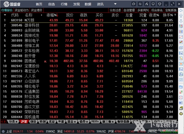Select the 北证 bottom tab

click(52, 121)
